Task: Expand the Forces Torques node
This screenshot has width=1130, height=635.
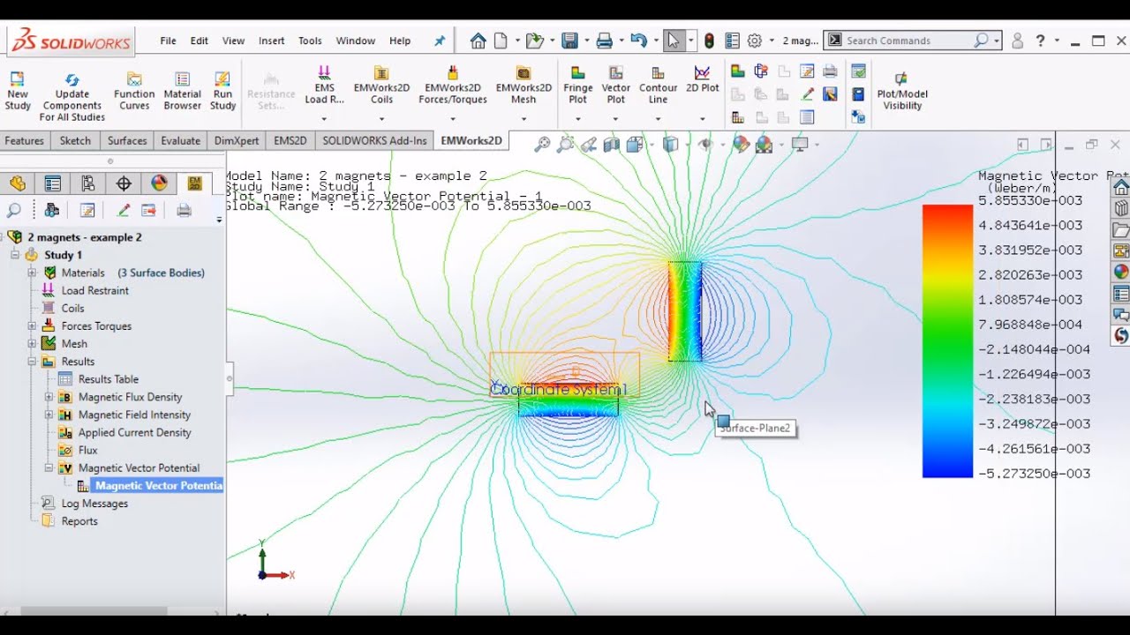Action: point(32,325)
